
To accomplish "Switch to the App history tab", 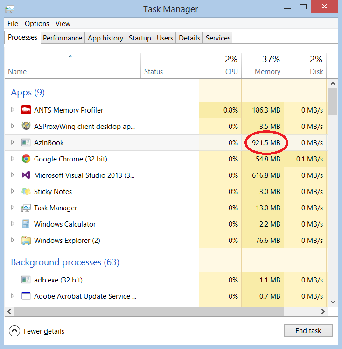I will click(x=105, y=38).
